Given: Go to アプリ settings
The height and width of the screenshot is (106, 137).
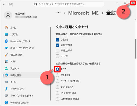Looking at the screenshot, I should pos(13,62).
